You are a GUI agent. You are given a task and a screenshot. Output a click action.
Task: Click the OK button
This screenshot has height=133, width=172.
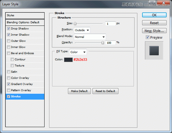point(154,15)
